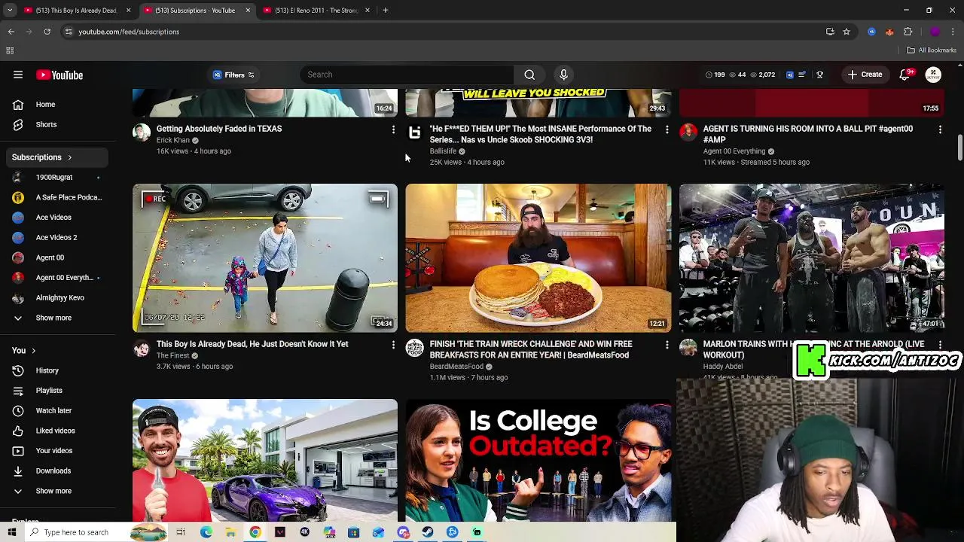Open the YouTube hamburger guide menu
The height and width of the screenshot is (542, 964).
(x=18, y=75)
